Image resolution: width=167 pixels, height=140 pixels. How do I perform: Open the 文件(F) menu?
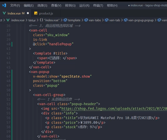tap(15, 5)
